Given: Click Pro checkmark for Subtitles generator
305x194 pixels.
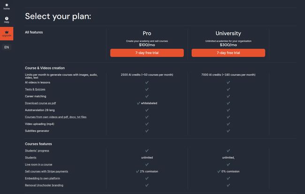Looking at the screenshot, I should point(147,131).
